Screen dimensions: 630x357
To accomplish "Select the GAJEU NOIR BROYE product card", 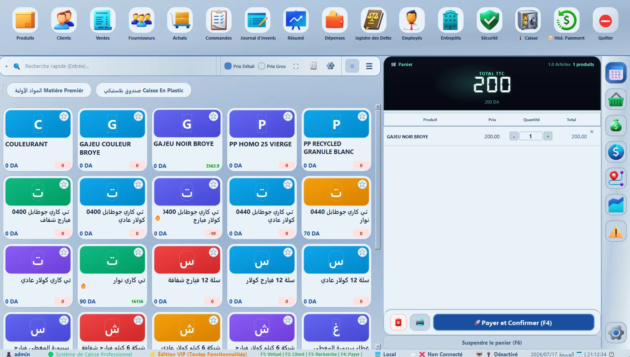I will pyautogui.click(x=187, y=140).
